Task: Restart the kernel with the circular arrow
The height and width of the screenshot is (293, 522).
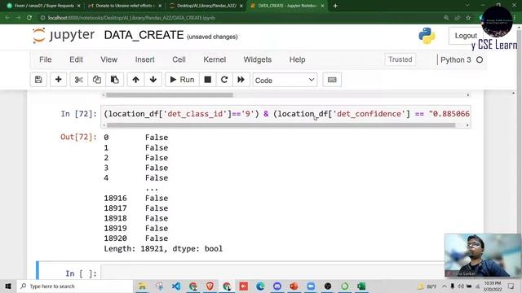Action: click(x=224, y=80)
